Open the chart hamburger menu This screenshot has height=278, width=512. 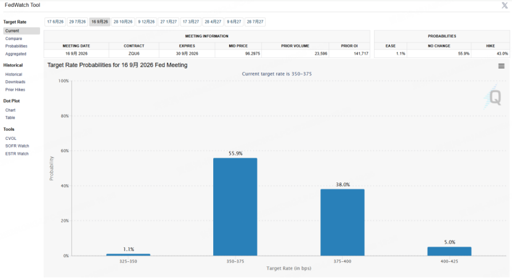(502, 66)
